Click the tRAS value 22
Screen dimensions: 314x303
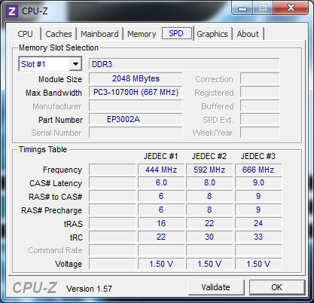(209, 223)
